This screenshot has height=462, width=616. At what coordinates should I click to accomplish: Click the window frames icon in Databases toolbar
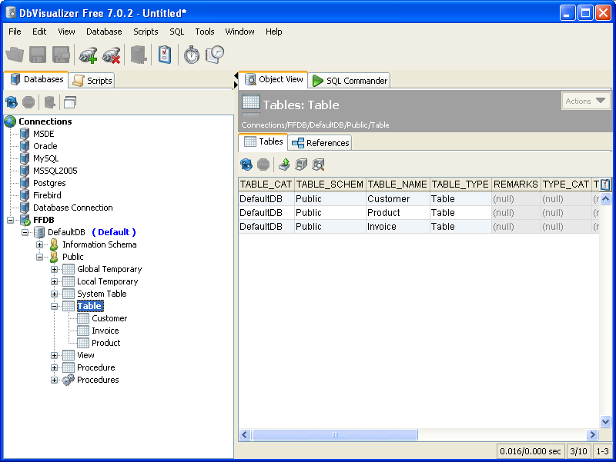(69, 102)
